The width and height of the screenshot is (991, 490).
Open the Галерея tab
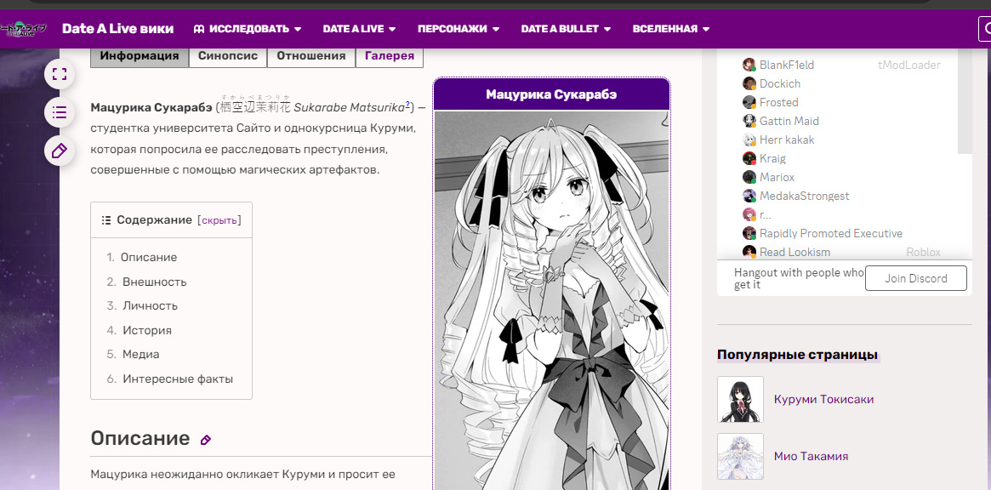pyautogui.click(x=389, y=56)
